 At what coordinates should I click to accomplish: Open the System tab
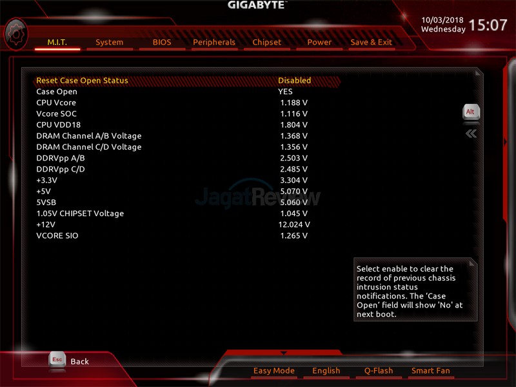pyautogui.click(x=109, y=43)
